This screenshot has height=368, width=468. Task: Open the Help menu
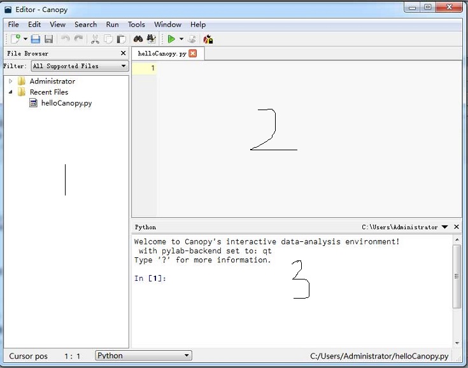coord(198,24)
